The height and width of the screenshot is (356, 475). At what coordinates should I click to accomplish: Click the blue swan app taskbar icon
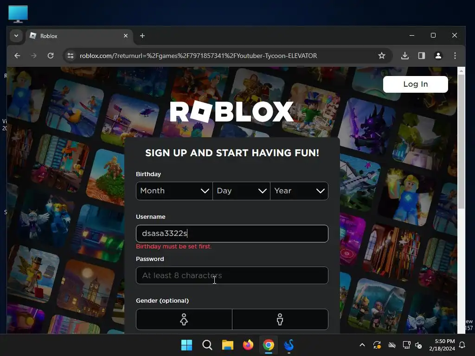(x=289, y=345)
